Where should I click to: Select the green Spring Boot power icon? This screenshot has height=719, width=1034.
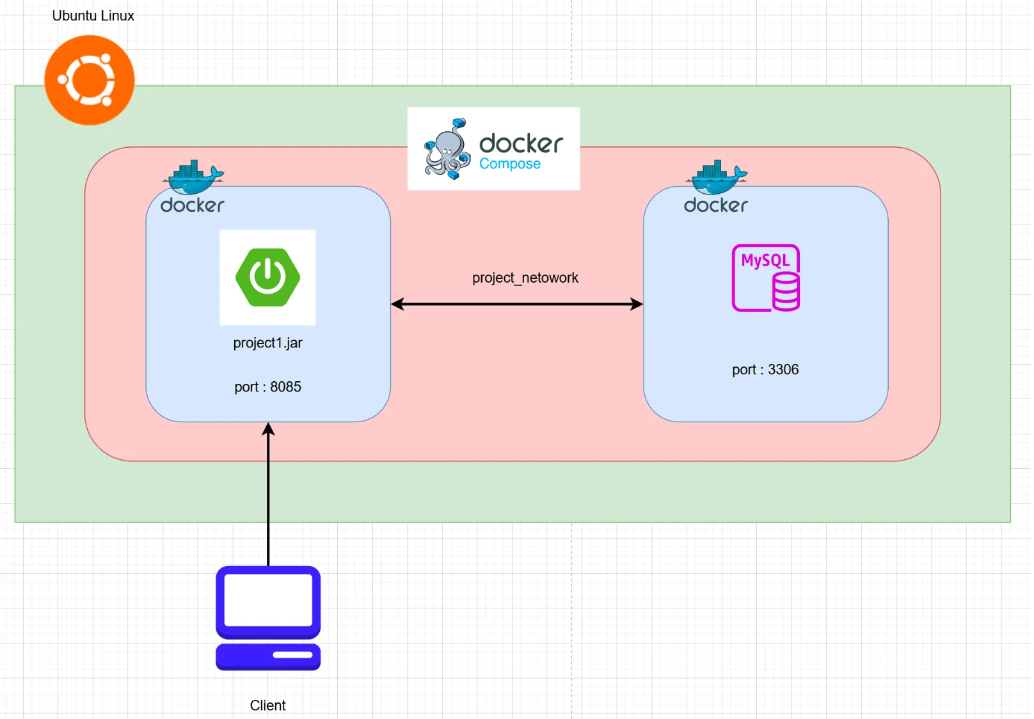pos(267,277)
